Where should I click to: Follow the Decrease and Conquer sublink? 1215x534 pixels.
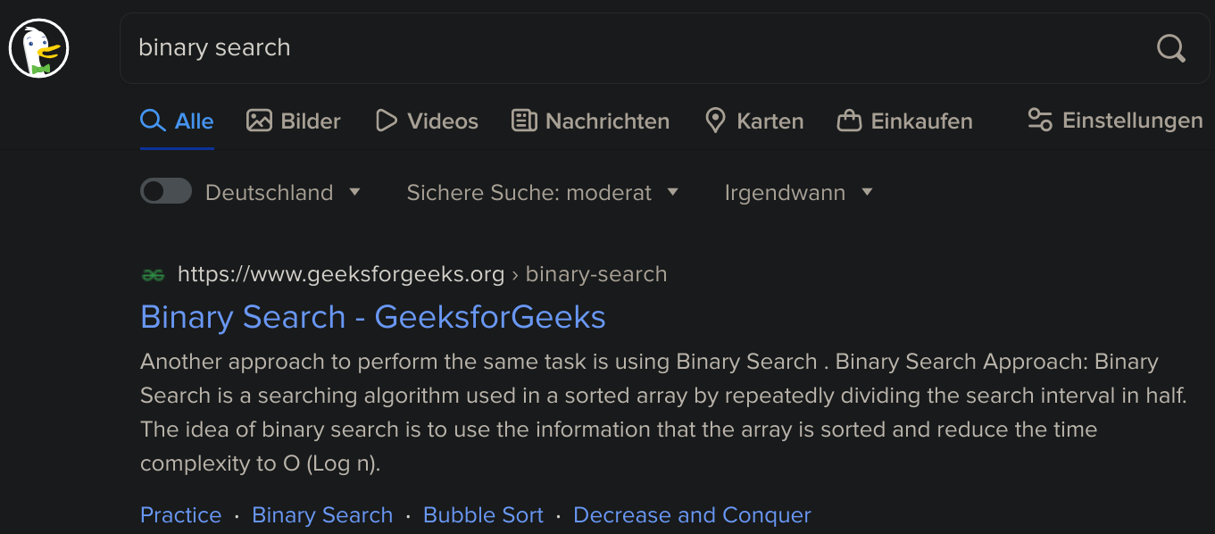point(692,515)
